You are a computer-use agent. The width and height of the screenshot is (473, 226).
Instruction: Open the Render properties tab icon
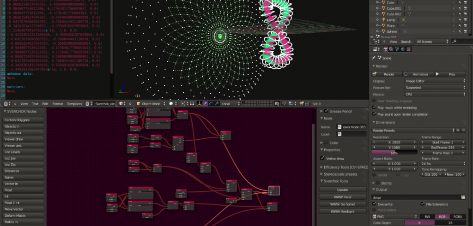pyautogui.click(x=385, y=49)
